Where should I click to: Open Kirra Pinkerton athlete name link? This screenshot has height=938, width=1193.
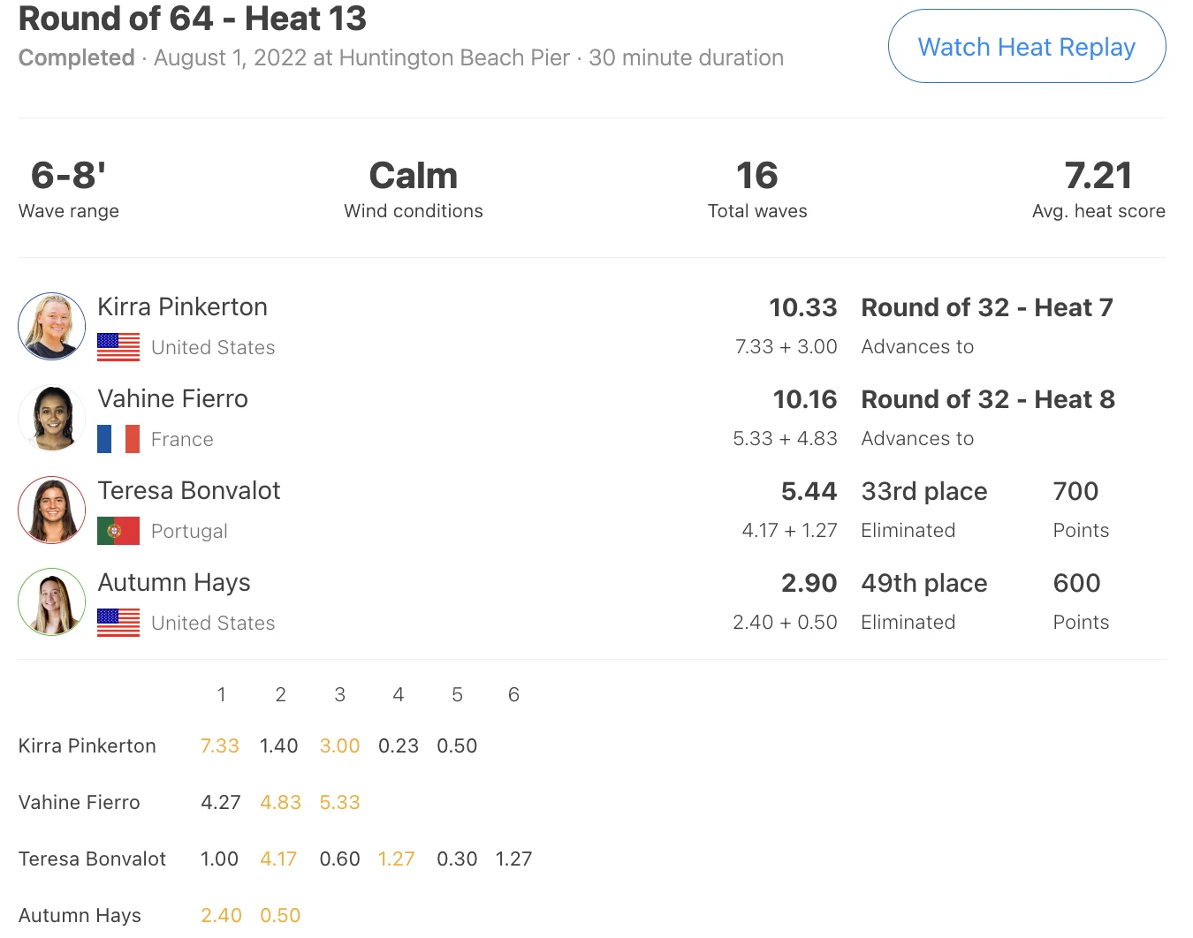click(x=182, y=306)
